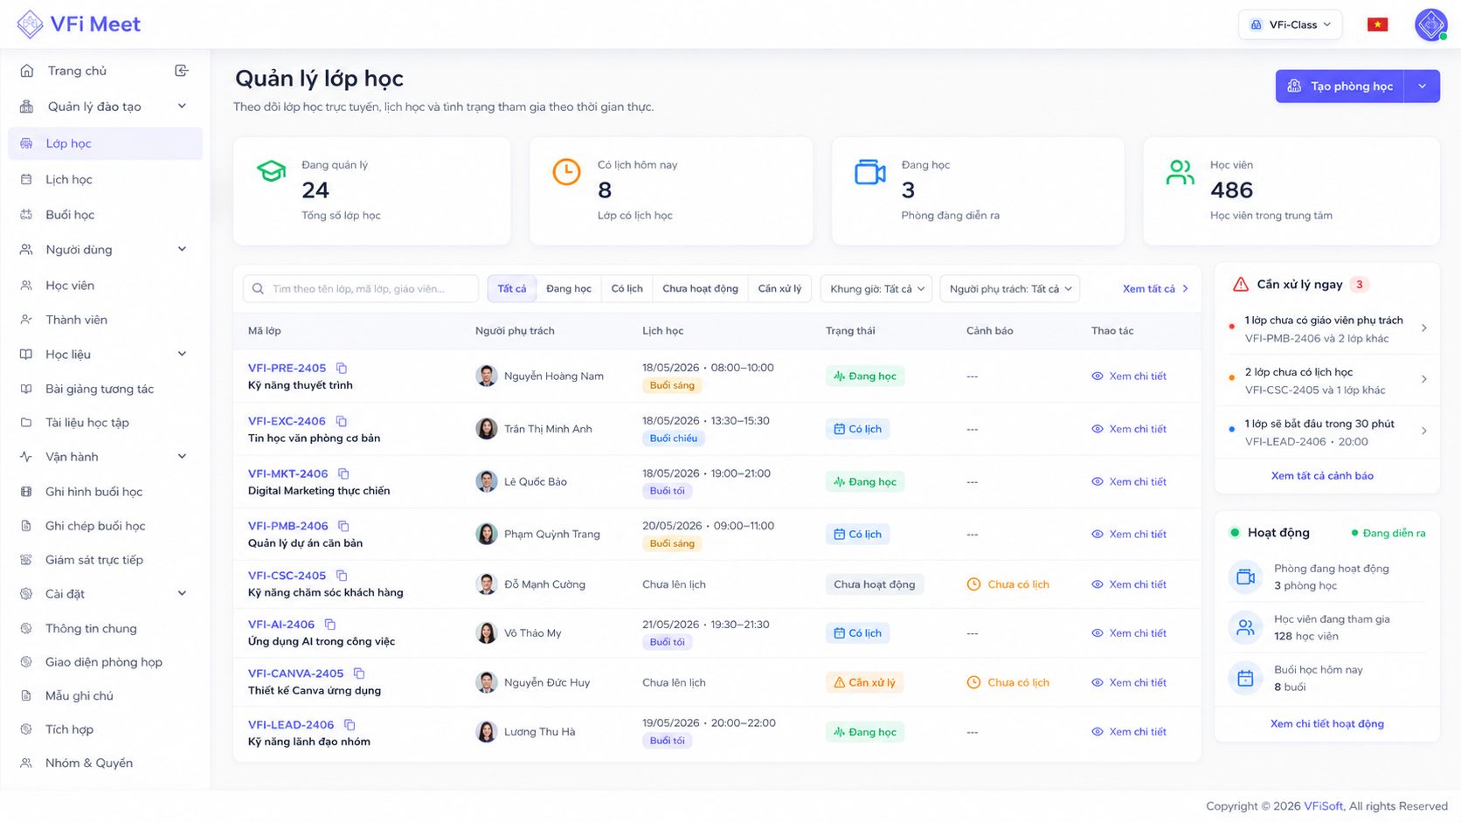Screen dimensions: 1461x822
Task: Switch language via the Vietnam flag icon
Action: coord(1378,24)
